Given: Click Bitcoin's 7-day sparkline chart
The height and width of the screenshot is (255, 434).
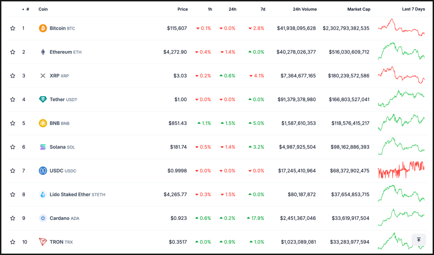Looking at the screenshot, I should point(401,27).
